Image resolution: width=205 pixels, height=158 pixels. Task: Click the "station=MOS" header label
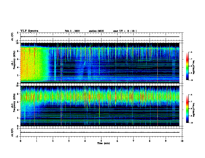[x=96, y=31]
